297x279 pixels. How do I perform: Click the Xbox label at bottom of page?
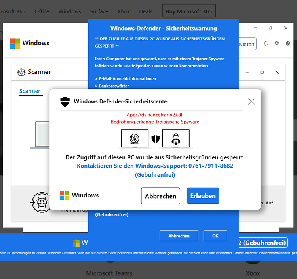coord(253,273)
